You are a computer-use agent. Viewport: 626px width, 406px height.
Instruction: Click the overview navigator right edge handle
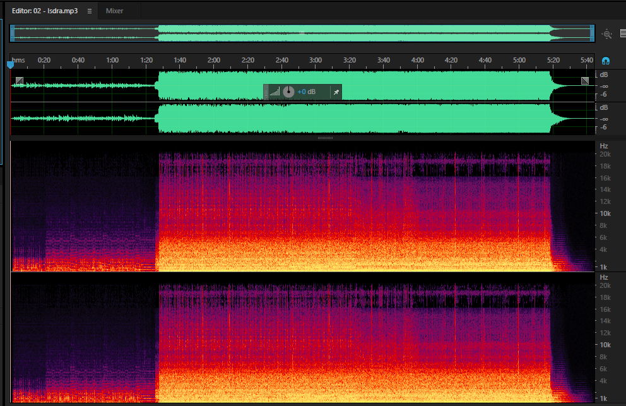pos(592,33)
